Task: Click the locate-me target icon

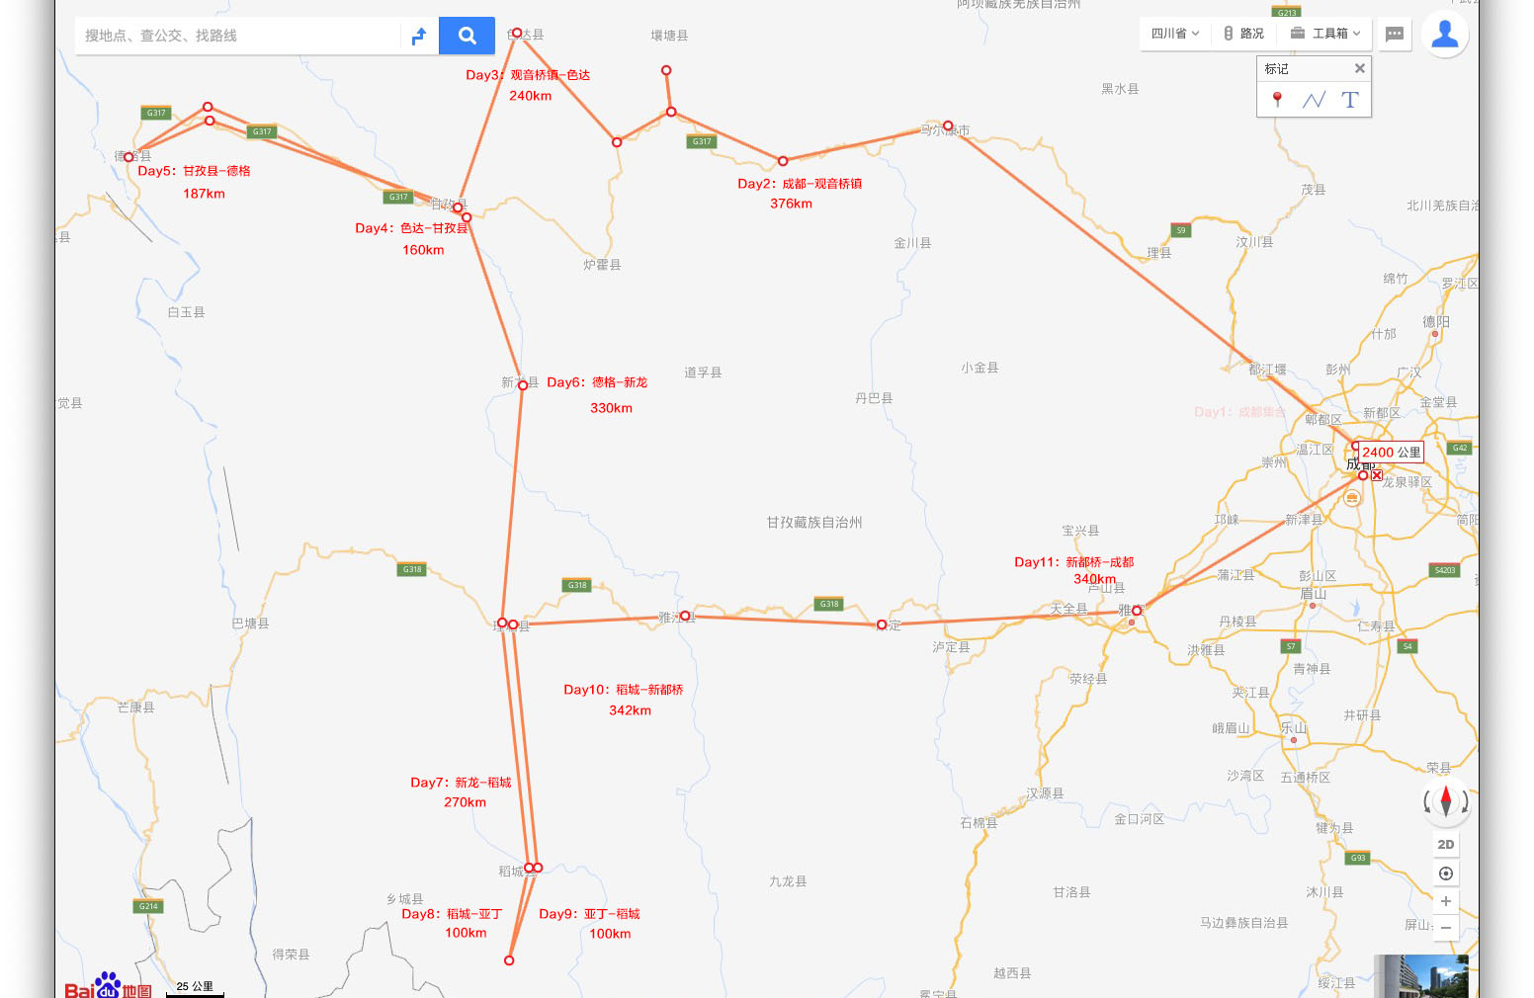Action: [1446, 873]
